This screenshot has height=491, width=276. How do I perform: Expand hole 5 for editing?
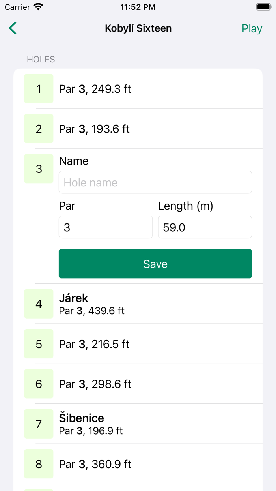39,344
